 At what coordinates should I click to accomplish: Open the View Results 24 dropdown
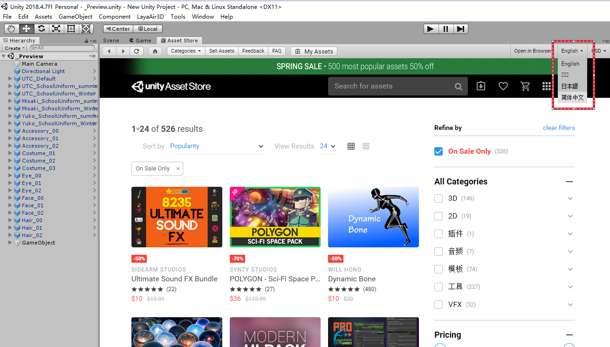[x=328, y=146]
